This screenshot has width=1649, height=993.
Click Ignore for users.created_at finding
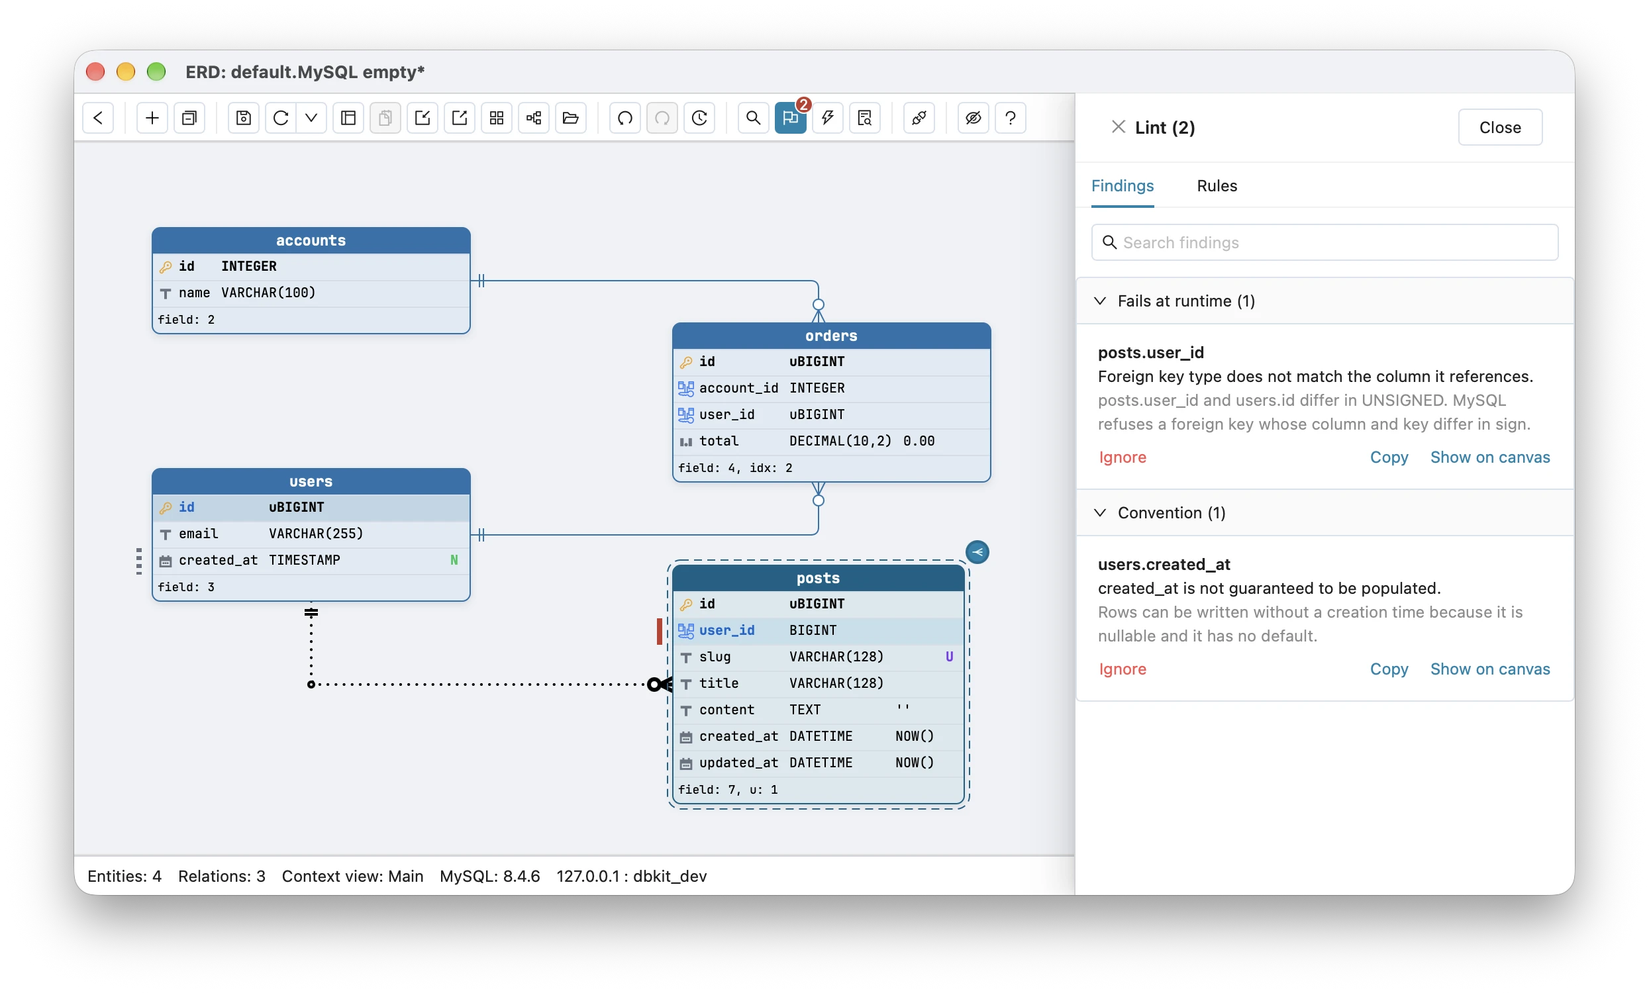coord(1123,669)
